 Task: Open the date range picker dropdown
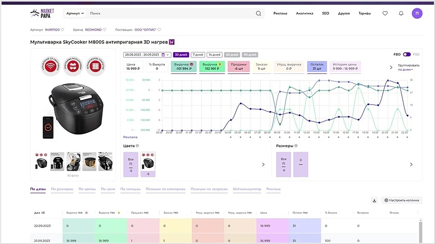(147, 55)
